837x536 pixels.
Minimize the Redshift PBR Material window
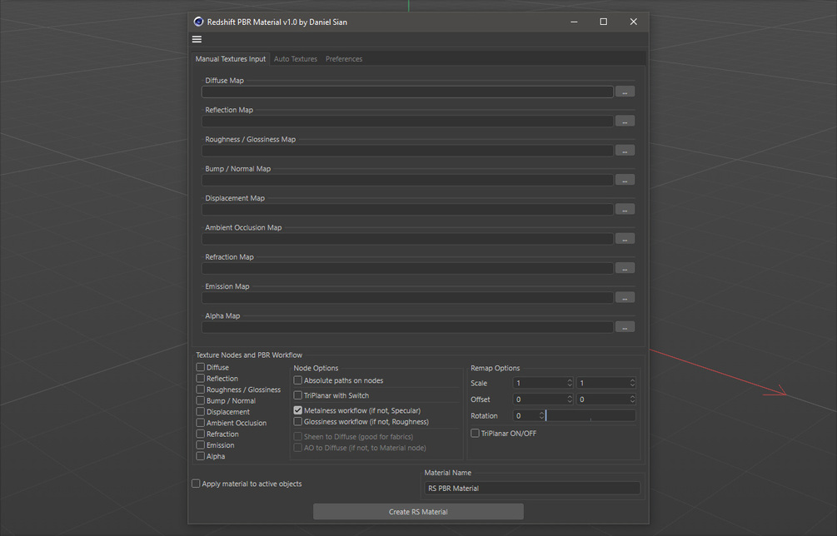point(574,22)
